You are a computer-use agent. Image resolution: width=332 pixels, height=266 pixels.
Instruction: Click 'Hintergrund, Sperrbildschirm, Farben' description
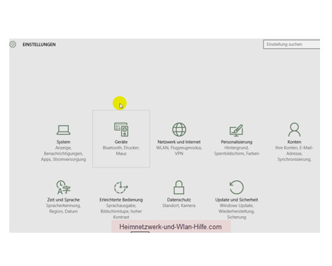[236, 150]
